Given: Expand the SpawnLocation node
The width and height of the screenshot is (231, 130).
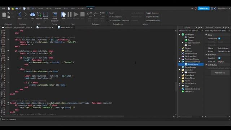Looking at the screenshot, I should tap(182, 43).
